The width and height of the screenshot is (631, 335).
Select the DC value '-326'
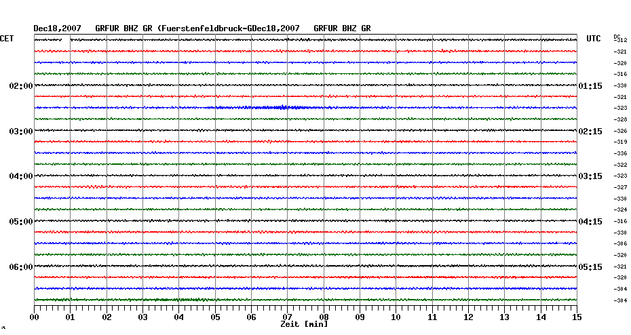620,131
